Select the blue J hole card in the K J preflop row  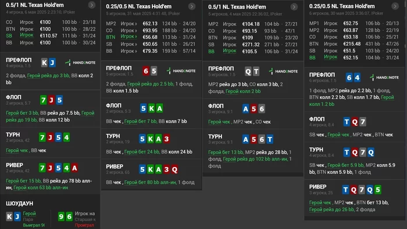coord(52,63)
